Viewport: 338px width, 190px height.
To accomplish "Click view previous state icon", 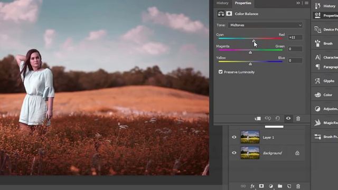I will [x=268, y=118].
